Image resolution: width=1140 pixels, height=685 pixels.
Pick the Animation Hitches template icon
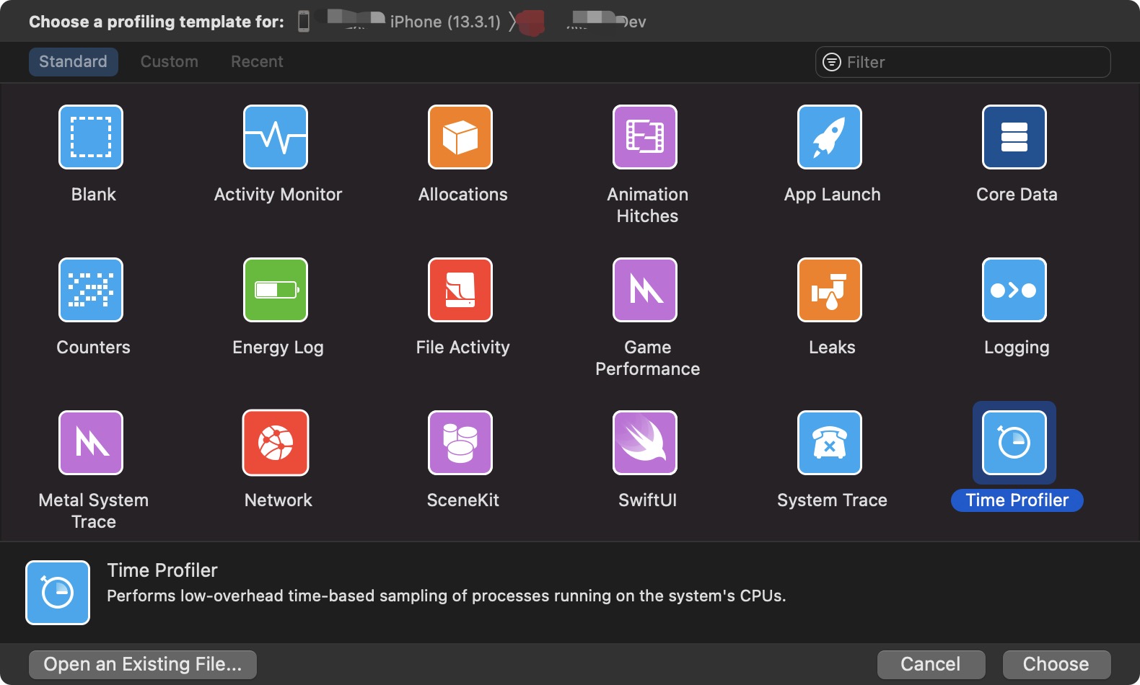coord(645,137)
